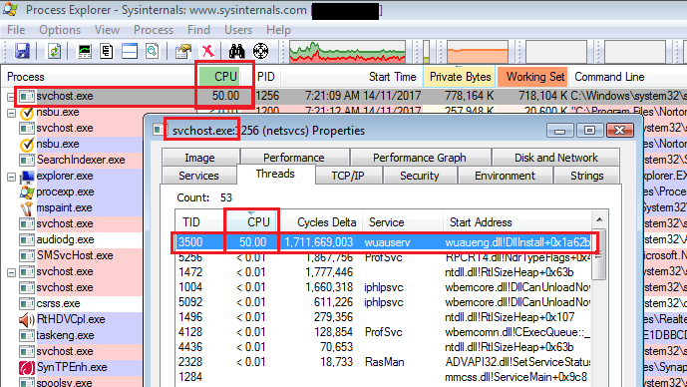
Task: Click the Refresh Now toolbar icon
Action: 54,51
